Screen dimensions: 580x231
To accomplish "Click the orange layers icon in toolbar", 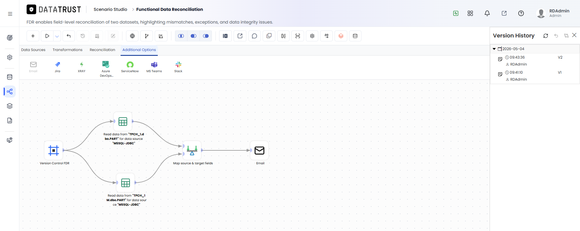I will [341, 36].
